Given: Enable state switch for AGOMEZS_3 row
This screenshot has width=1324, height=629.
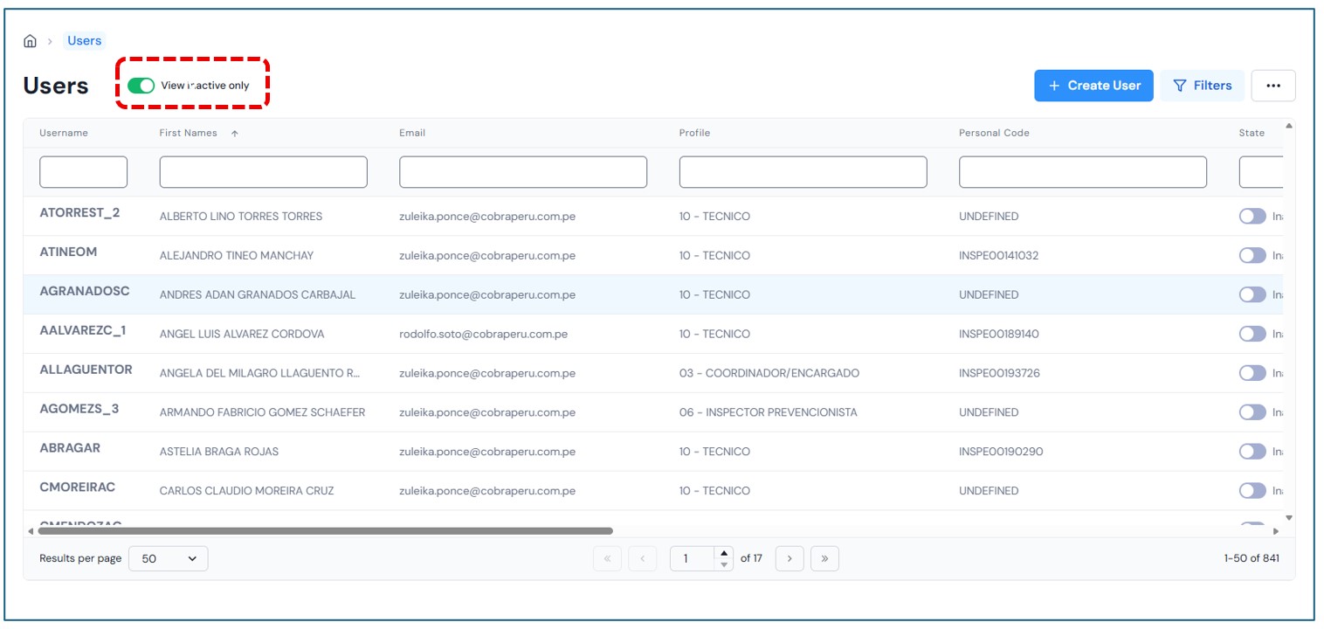Looking at the screenshot, I should coord(1252,412).
